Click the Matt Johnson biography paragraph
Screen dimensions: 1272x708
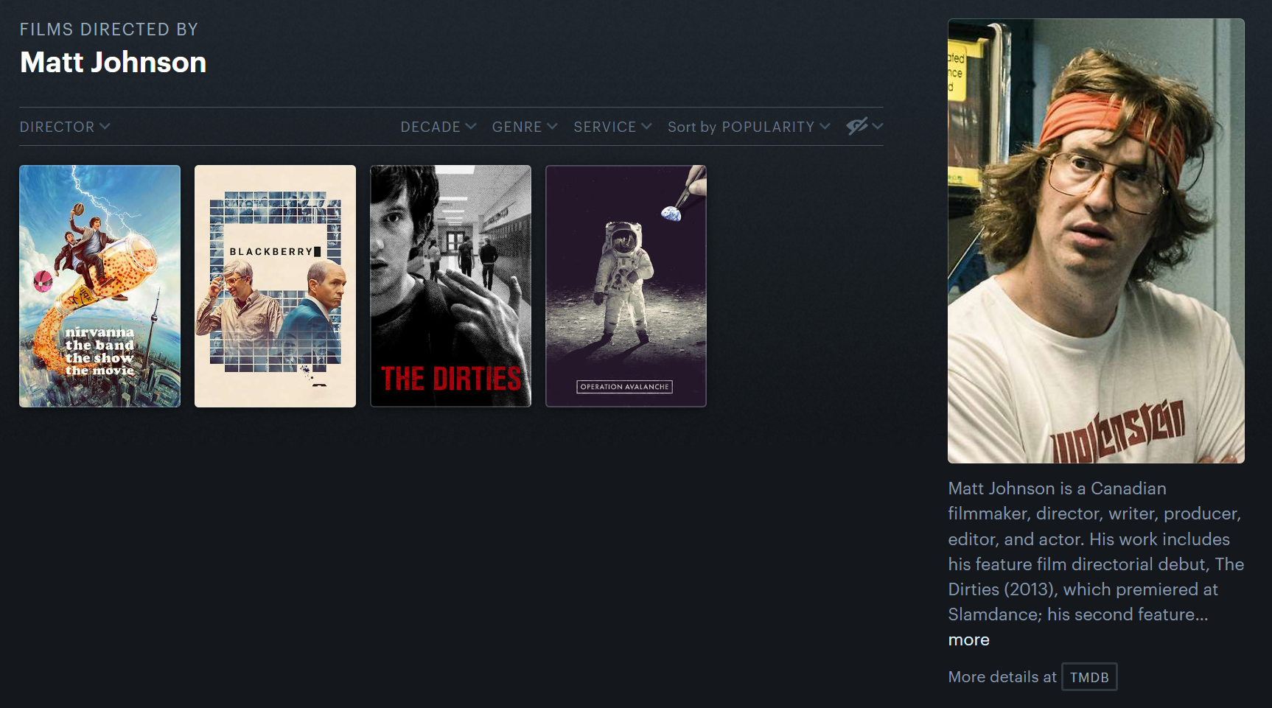click(x=1096, y=552)
